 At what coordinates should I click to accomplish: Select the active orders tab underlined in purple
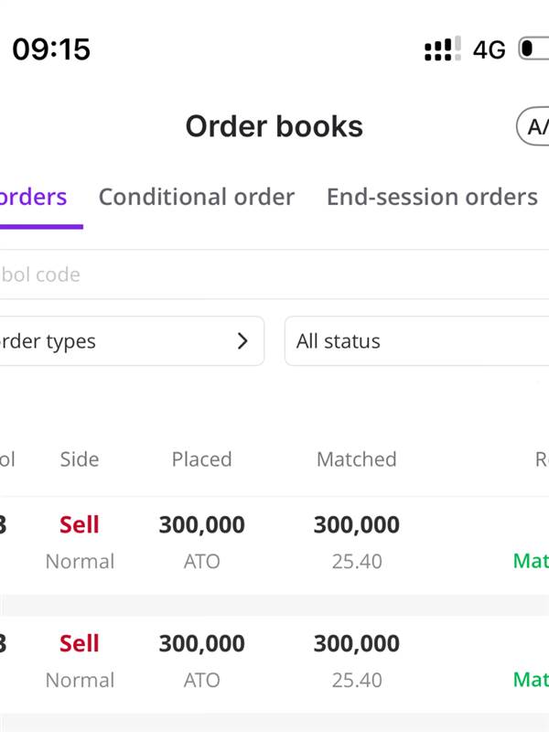[34, 198]
